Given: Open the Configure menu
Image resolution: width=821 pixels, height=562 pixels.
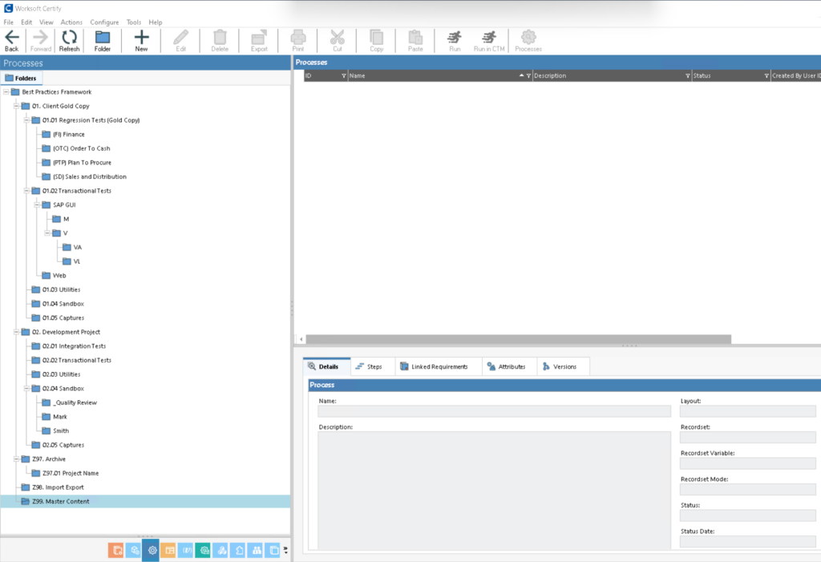Looking at the screenshot, I should [104, 22].
